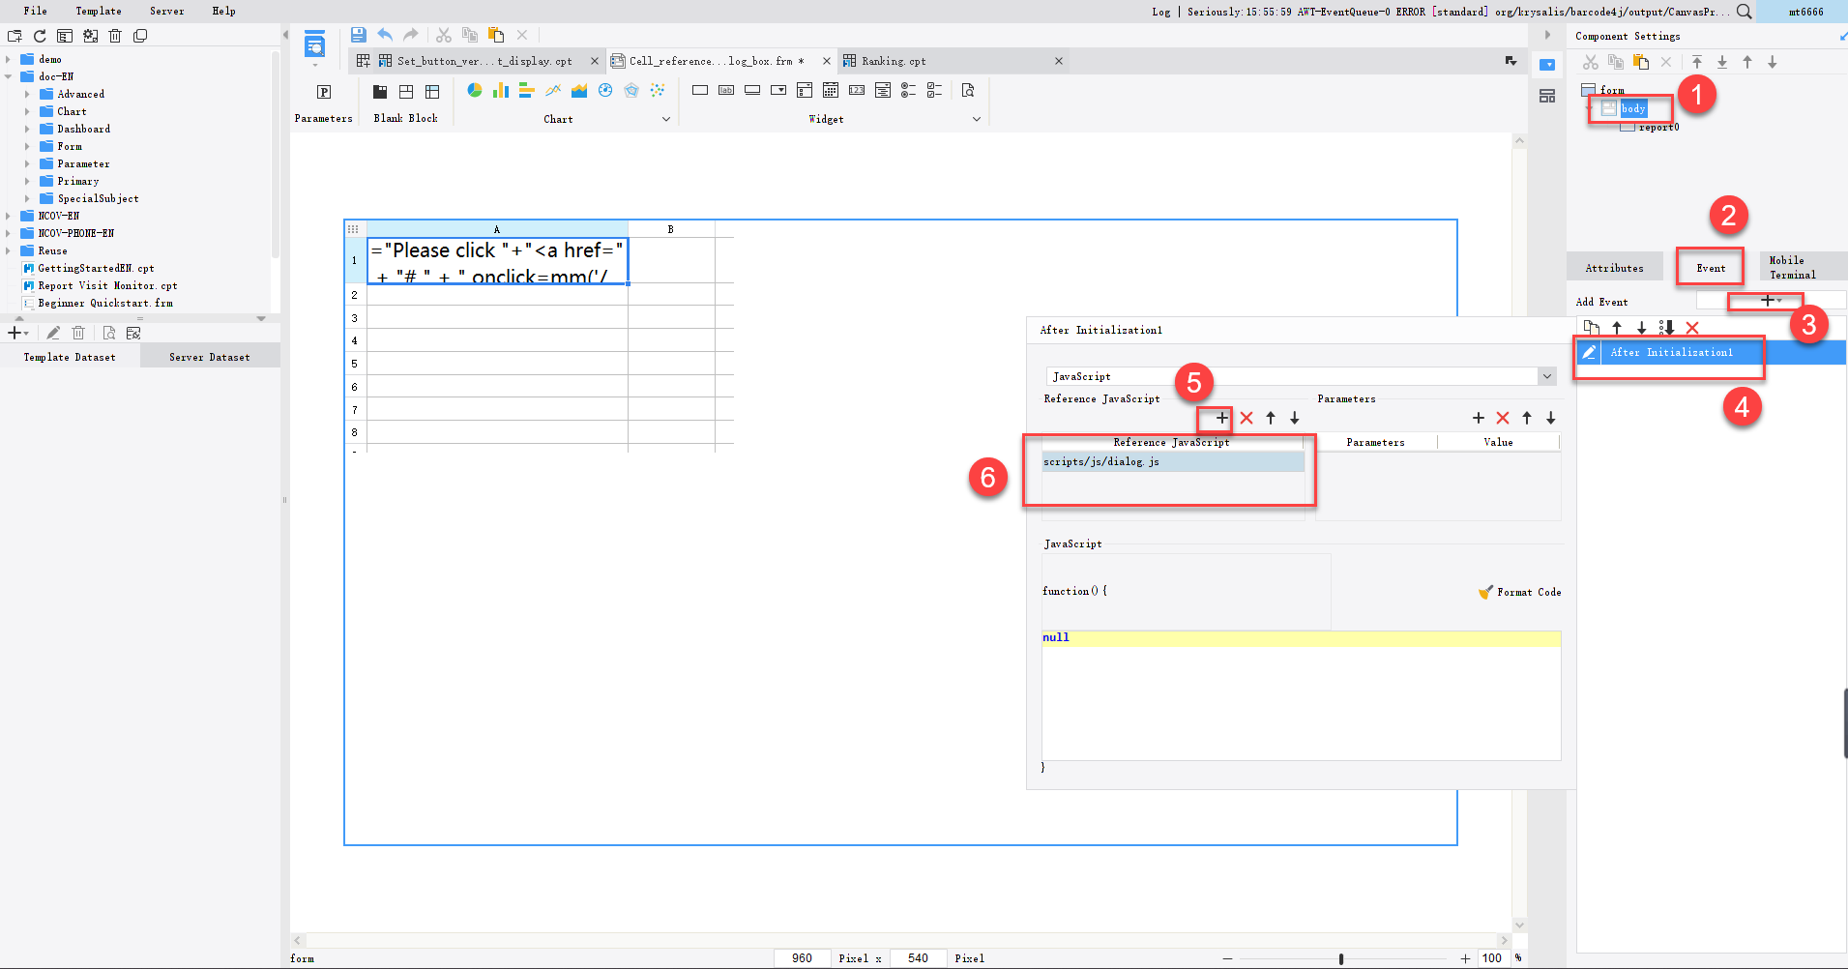Undo the last action using the undo arrow

[385, 35]
